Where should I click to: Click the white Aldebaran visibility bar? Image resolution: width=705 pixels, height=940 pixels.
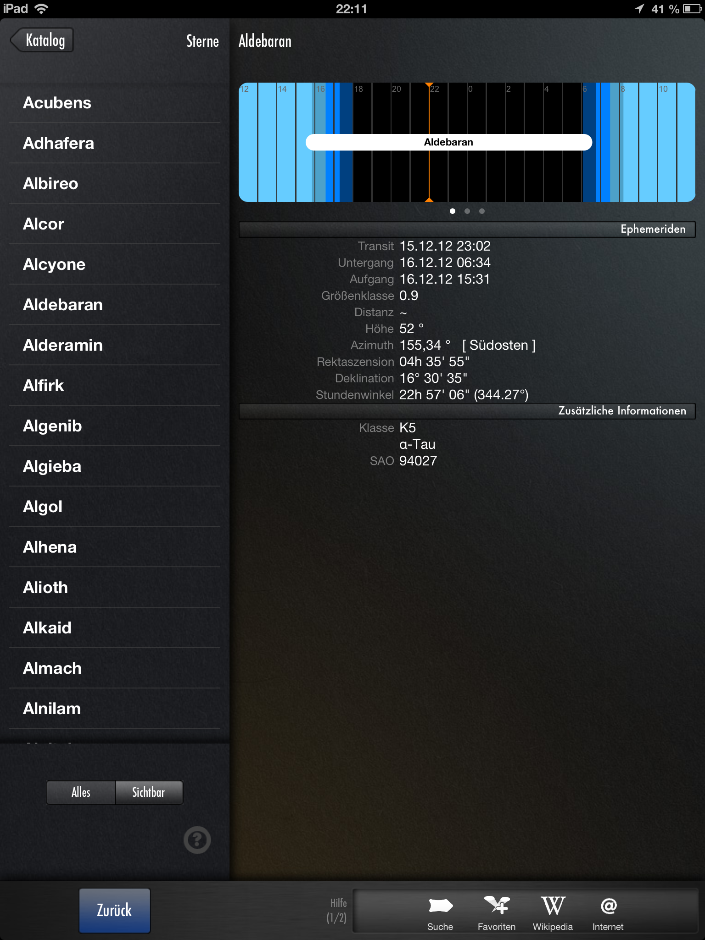pyautogui.click(x=448, y=142)
